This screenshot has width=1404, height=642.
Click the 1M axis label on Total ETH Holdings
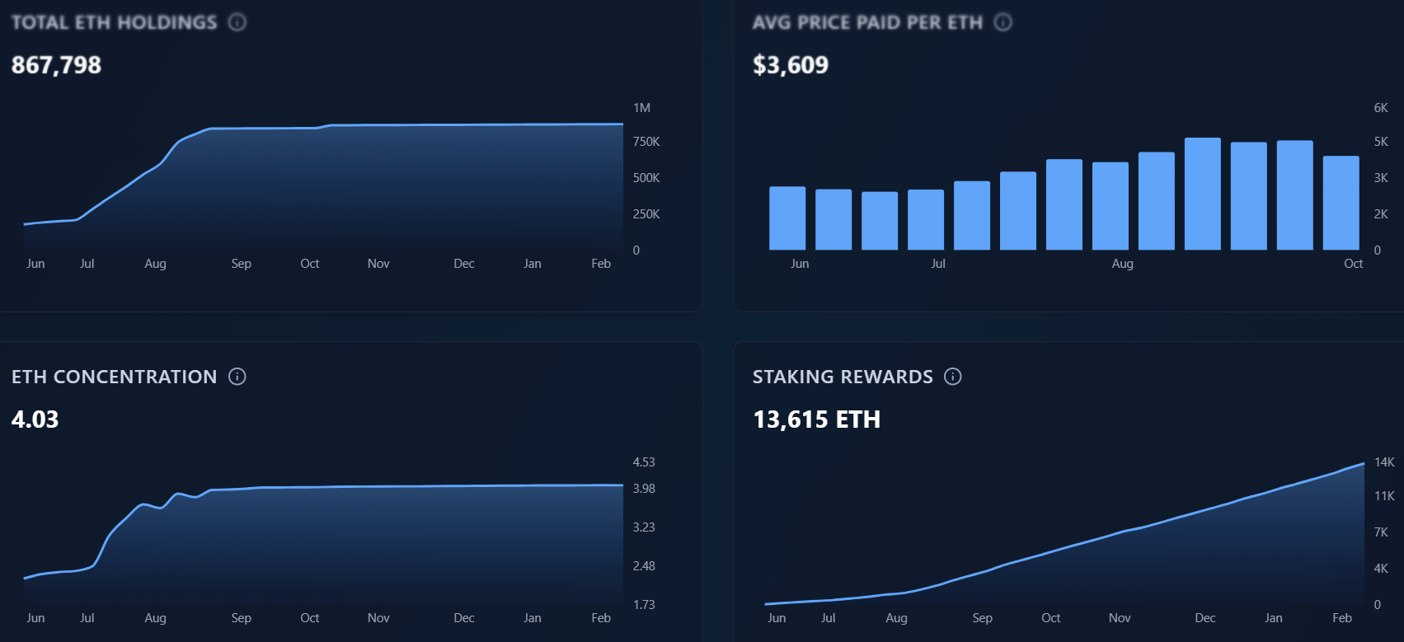coord(641,108)
